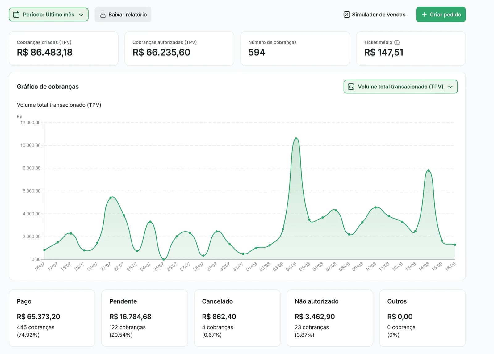
Task: Click Criar pedido button
Action: click(441, 15)
